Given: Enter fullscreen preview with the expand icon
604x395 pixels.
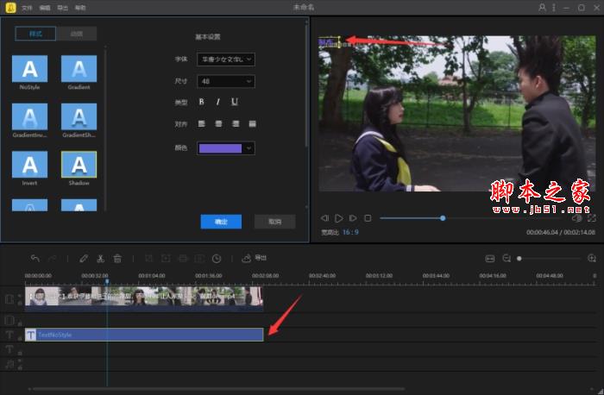Looking at the screenshot, I should pos(591,218).
